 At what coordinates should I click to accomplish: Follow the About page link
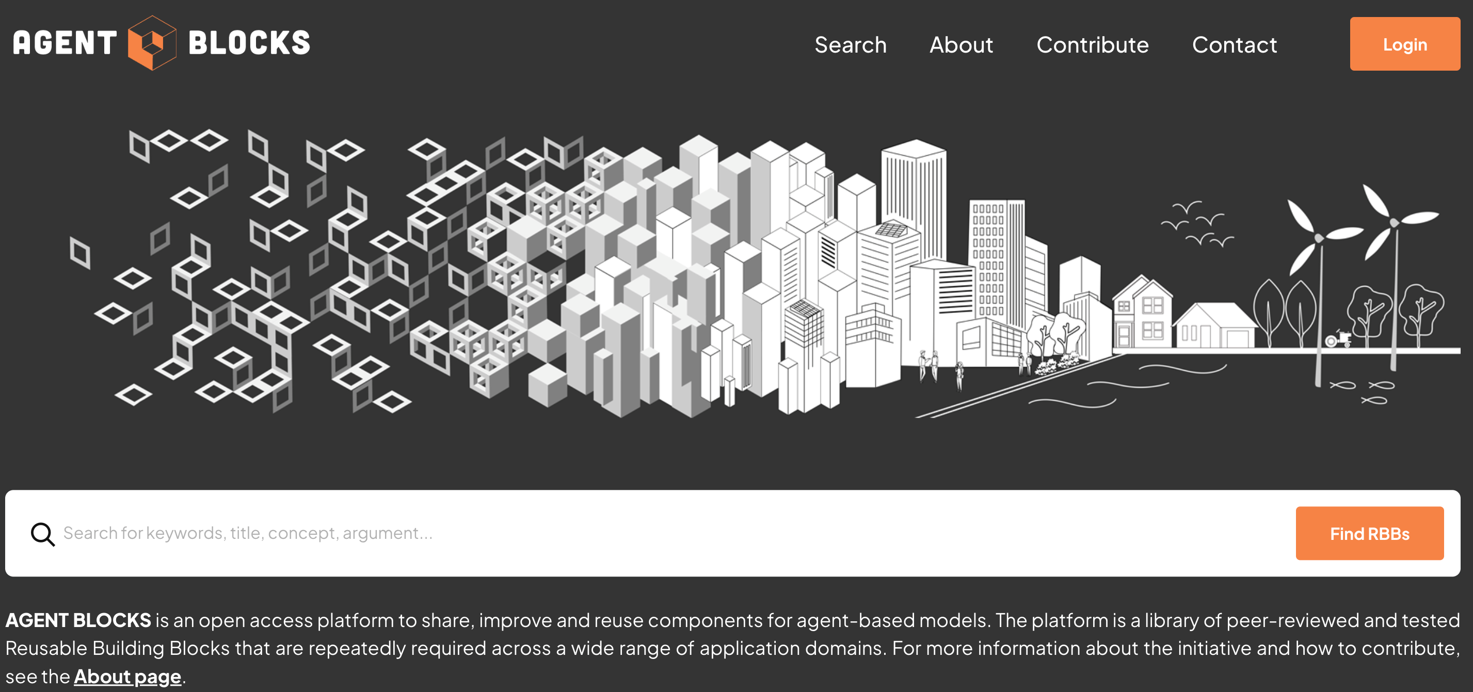click(127, 676)
